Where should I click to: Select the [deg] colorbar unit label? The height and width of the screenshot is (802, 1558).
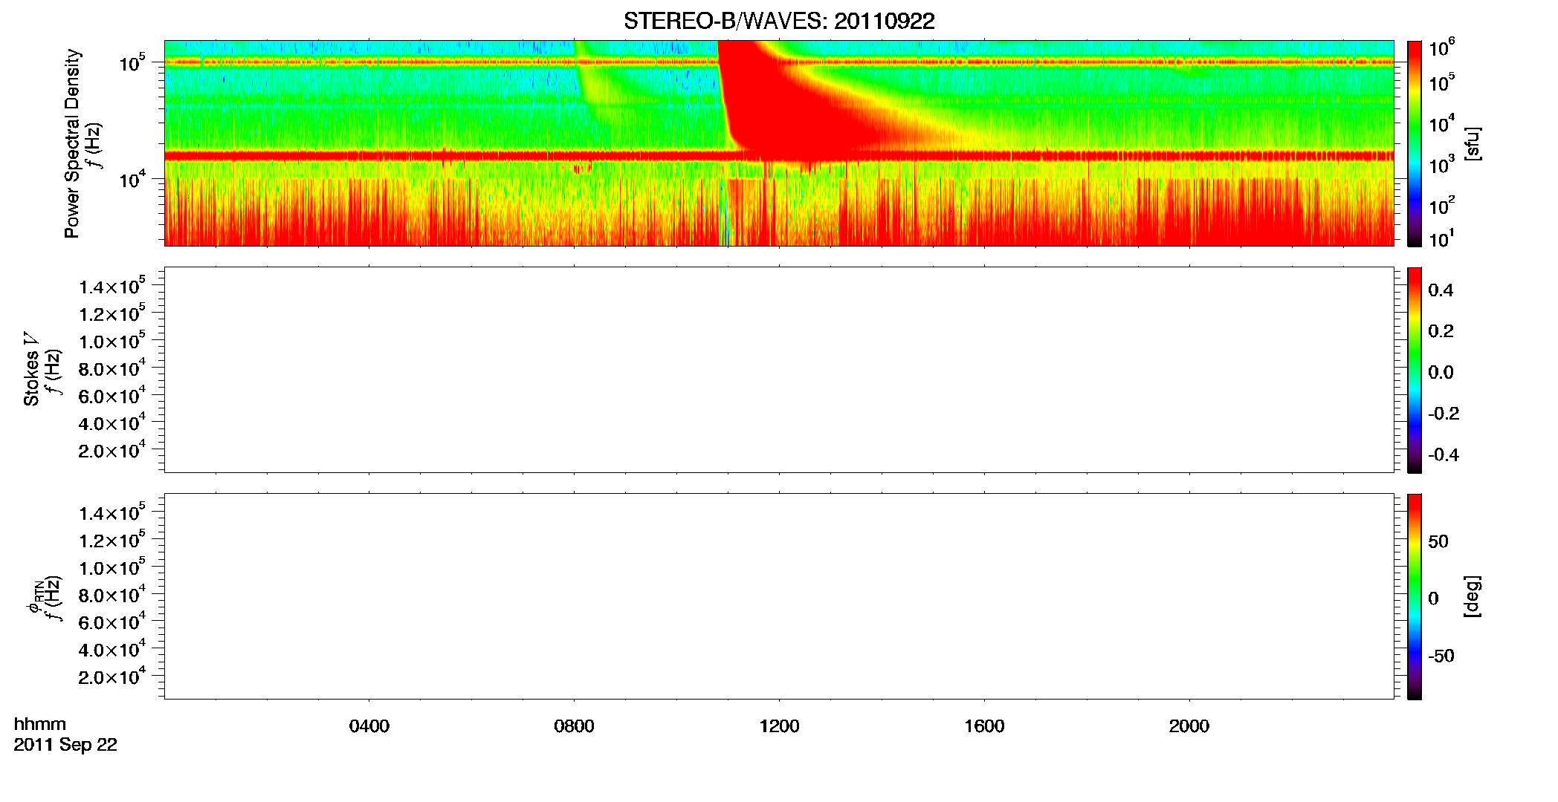tap(1472, 596)
